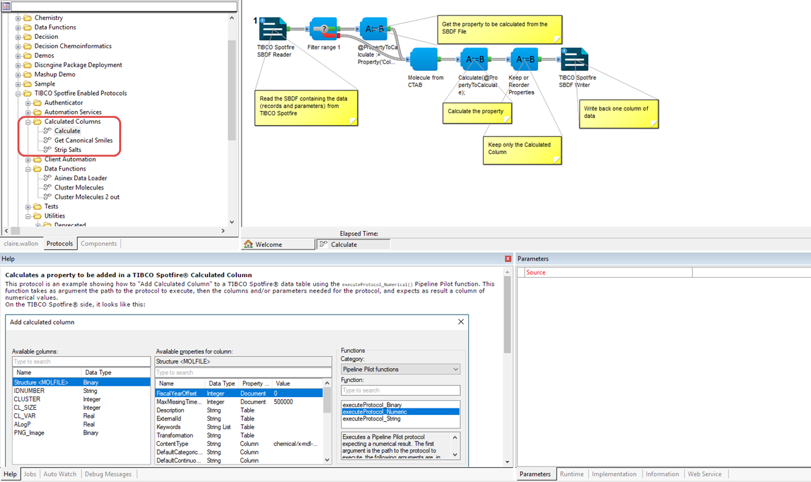This screenshot has height=482, width=811.
Task: Select executeProtocol_Binary in function list
Action: coord(400,405)
